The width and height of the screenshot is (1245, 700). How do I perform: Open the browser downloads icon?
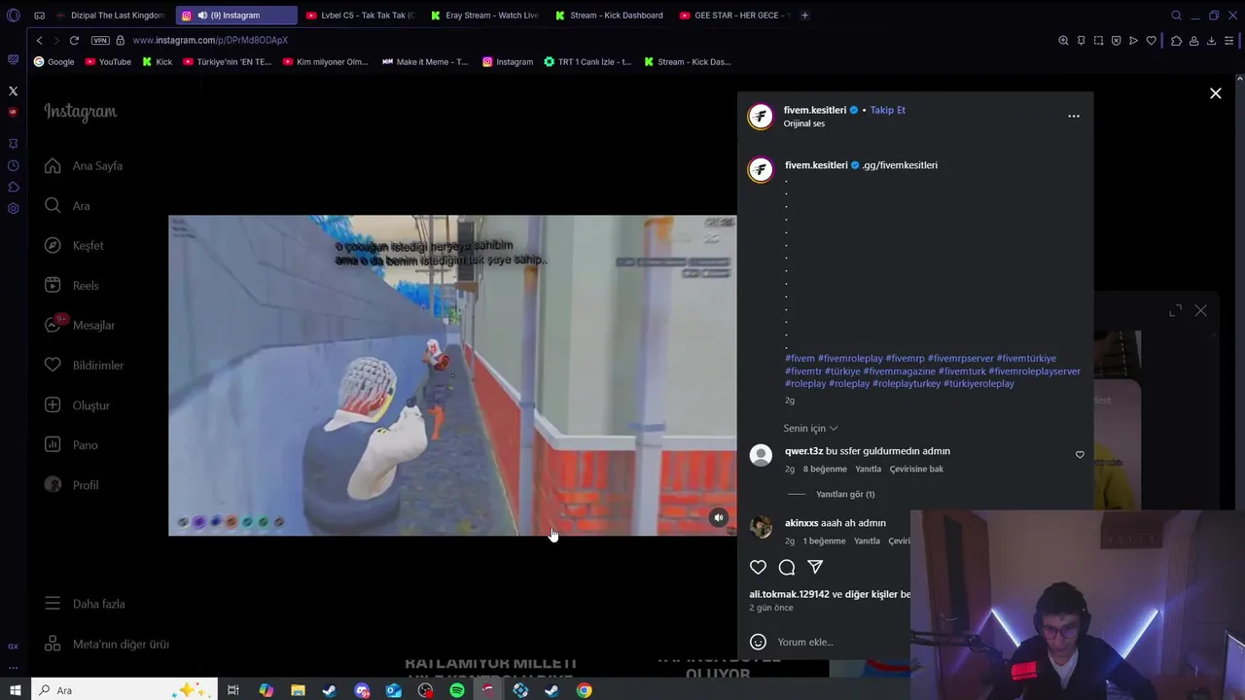[1212, 41]
